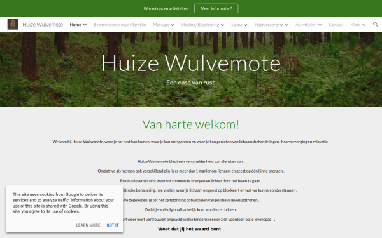Click the line Zodat je volledig onafhankelijk kunt worden
This screenshot has height=238, width=382.
coord(191,209)
